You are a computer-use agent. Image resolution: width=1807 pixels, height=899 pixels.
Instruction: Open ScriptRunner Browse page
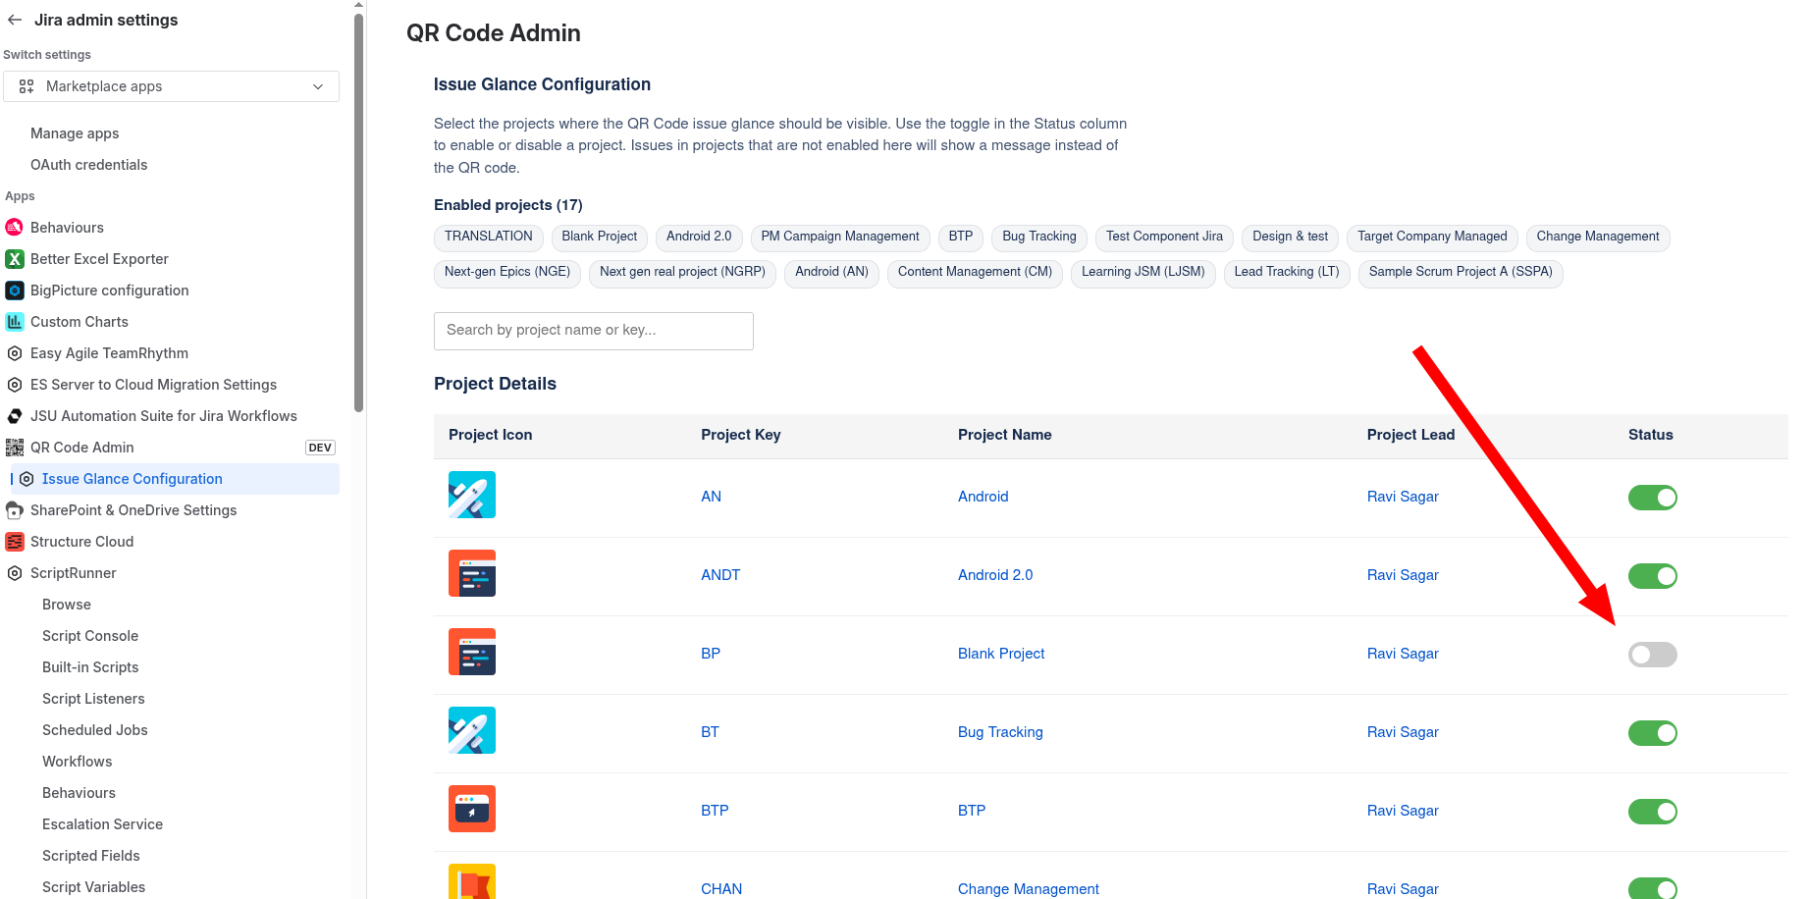tap(67, 605)
